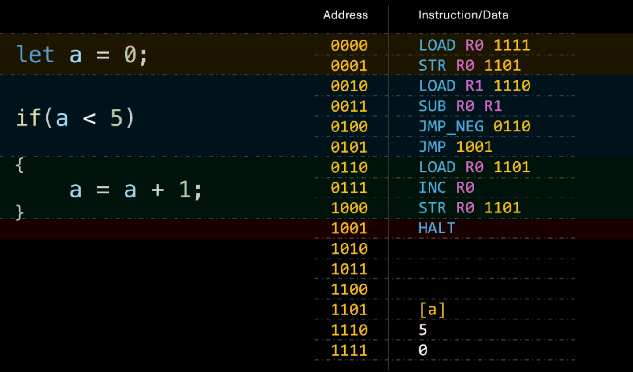The image size is (633, 372).
Task: Select the 'if(a < 5)' code line
Action: click(75, 118)
